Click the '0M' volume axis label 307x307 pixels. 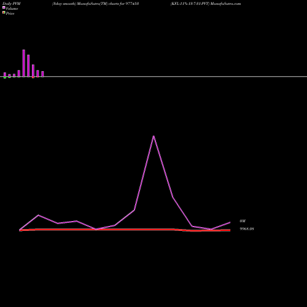pyautogui.click(x=243, y=221)
